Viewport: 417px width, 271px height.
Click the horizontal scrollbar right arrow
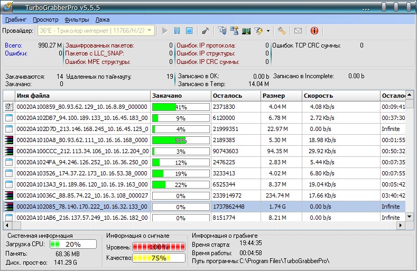click(401, 225)
